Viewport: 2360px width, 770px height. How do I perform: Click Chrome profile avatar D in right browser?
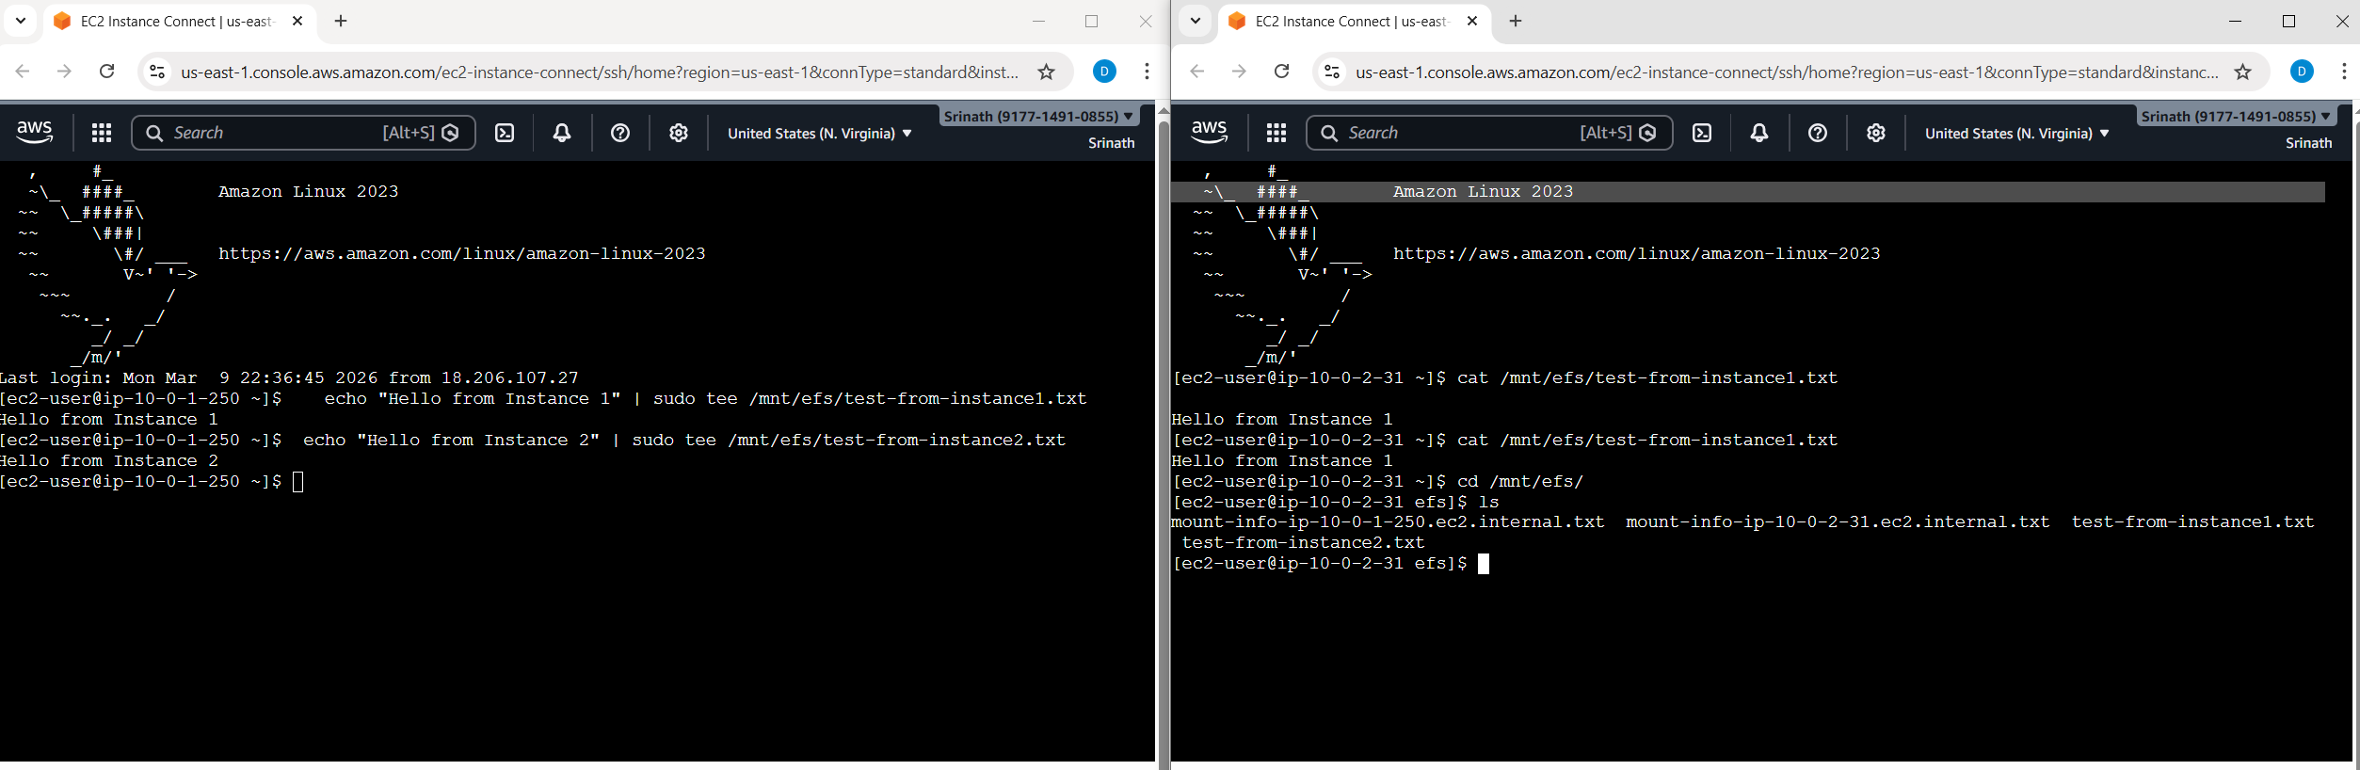pyautogui.click(x=2302, y=72)
